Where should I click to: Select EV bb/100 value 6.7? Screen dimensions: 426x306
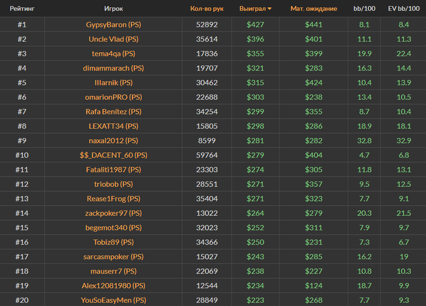tap(403, 242)
